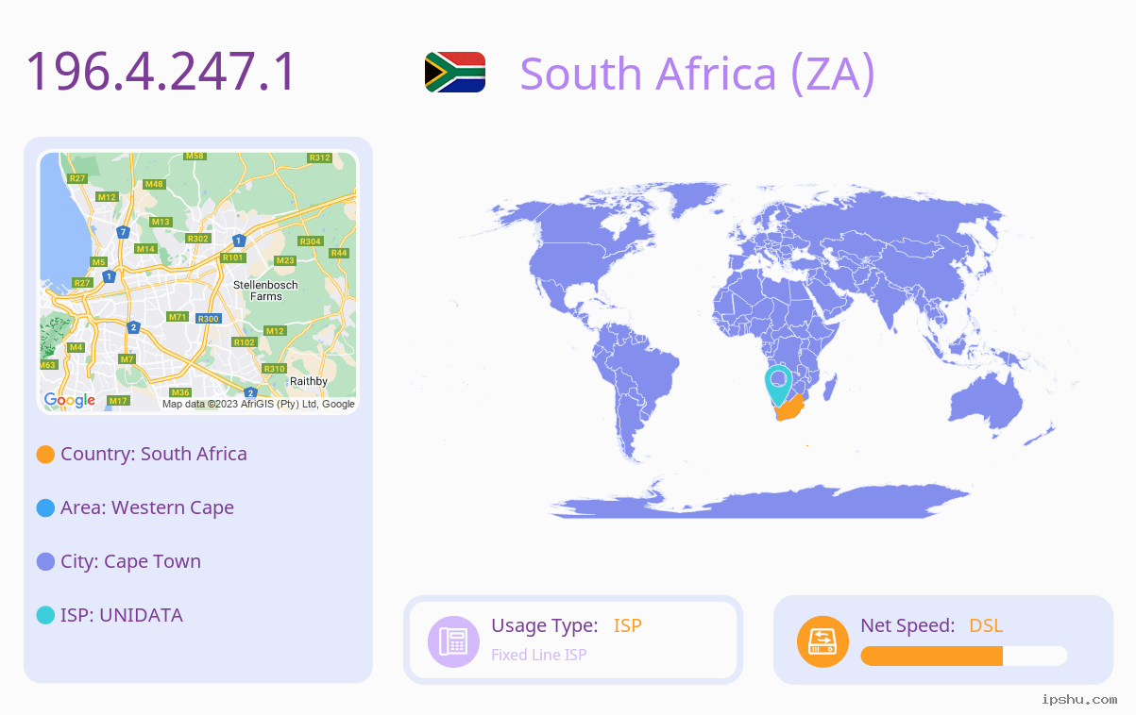Click the teal location pin on world map
1136x715 pixels.
pos(778,386)
